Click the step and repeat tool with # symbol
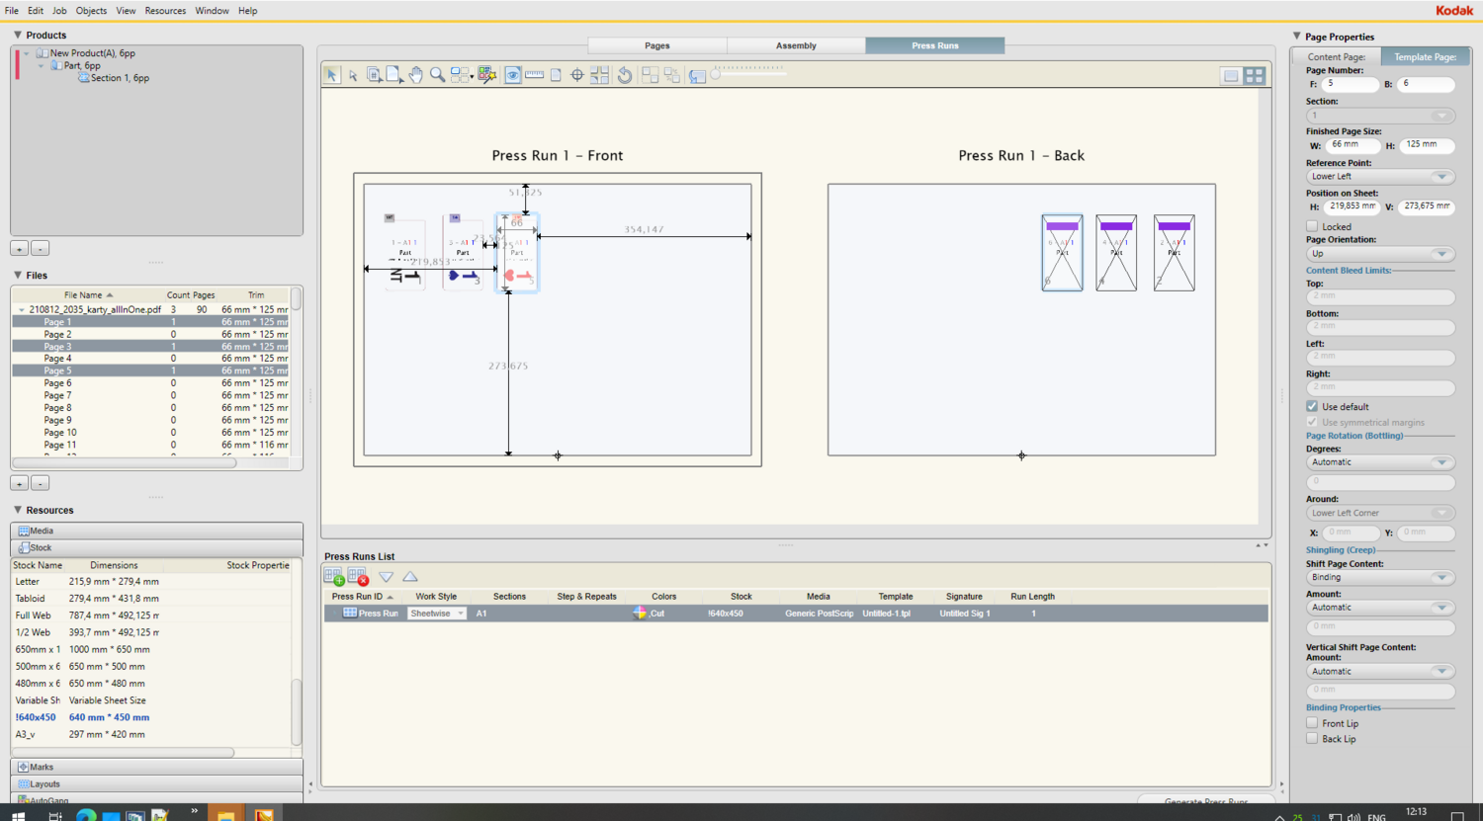Image resolution: width=1483 pixels, height=821 pixels. [375, 75]
